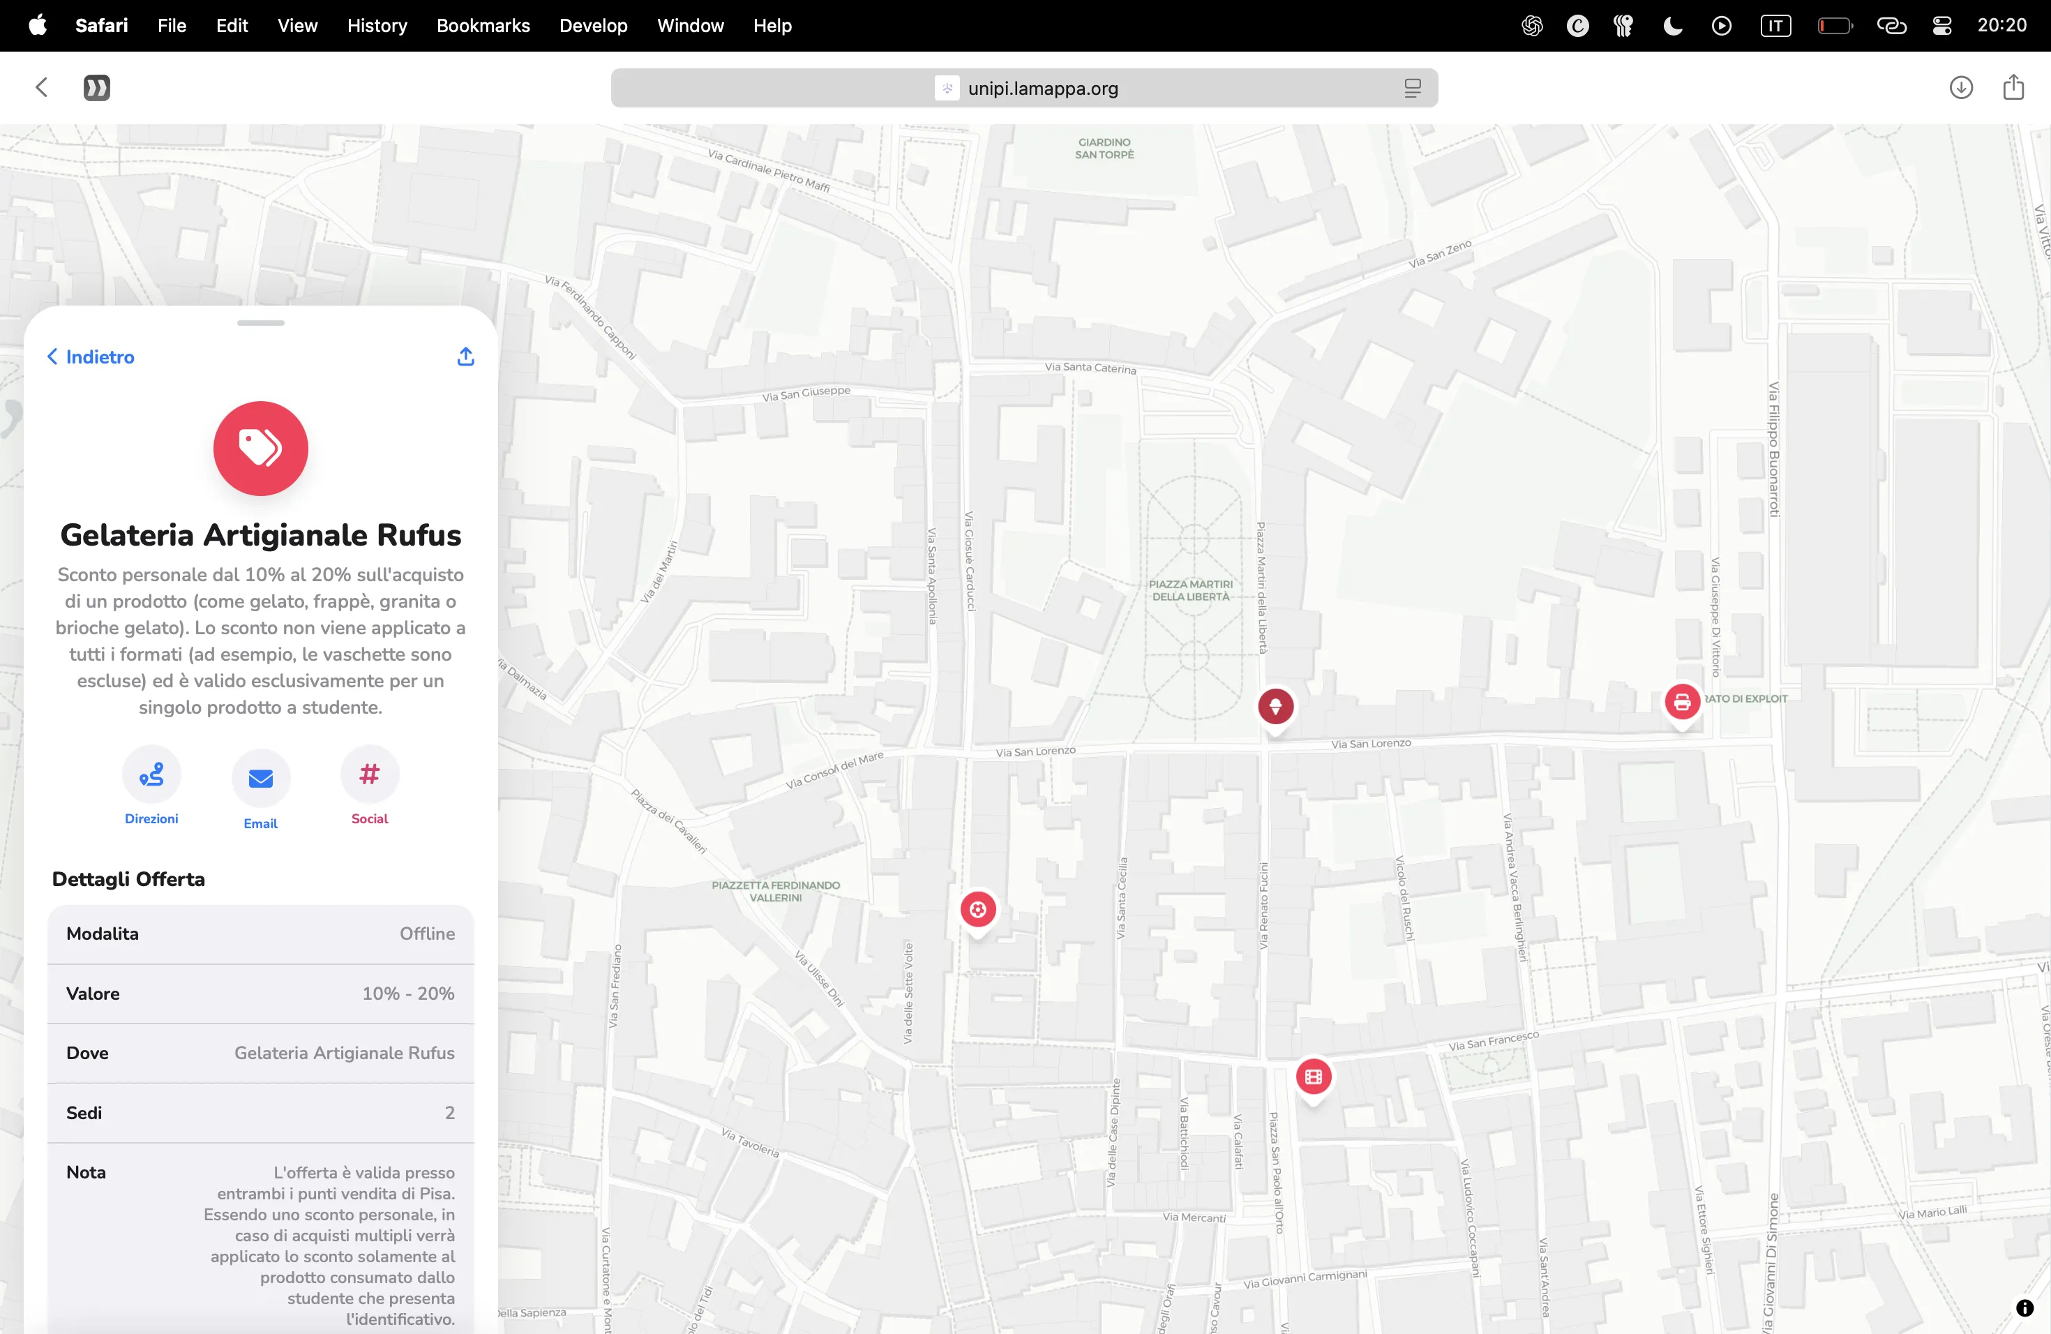
Task: Click the discount description paragraph
Action: [260, 641]
